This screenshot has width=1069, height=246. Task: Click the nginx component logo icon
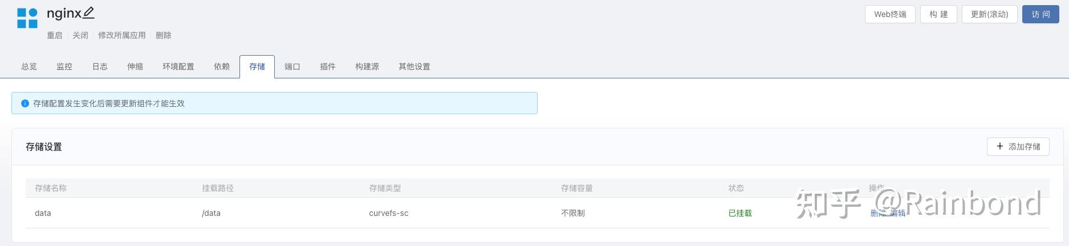click(27, 18)
